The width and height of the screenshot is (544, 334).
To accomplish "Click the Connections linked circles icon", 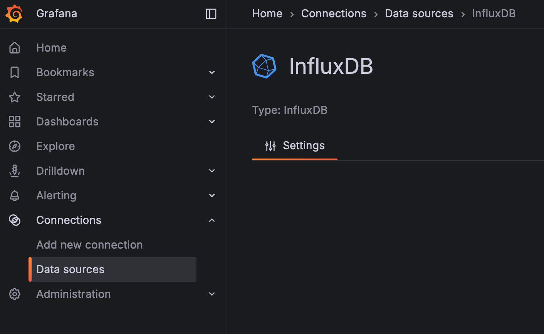I will [x=15, y=220].
